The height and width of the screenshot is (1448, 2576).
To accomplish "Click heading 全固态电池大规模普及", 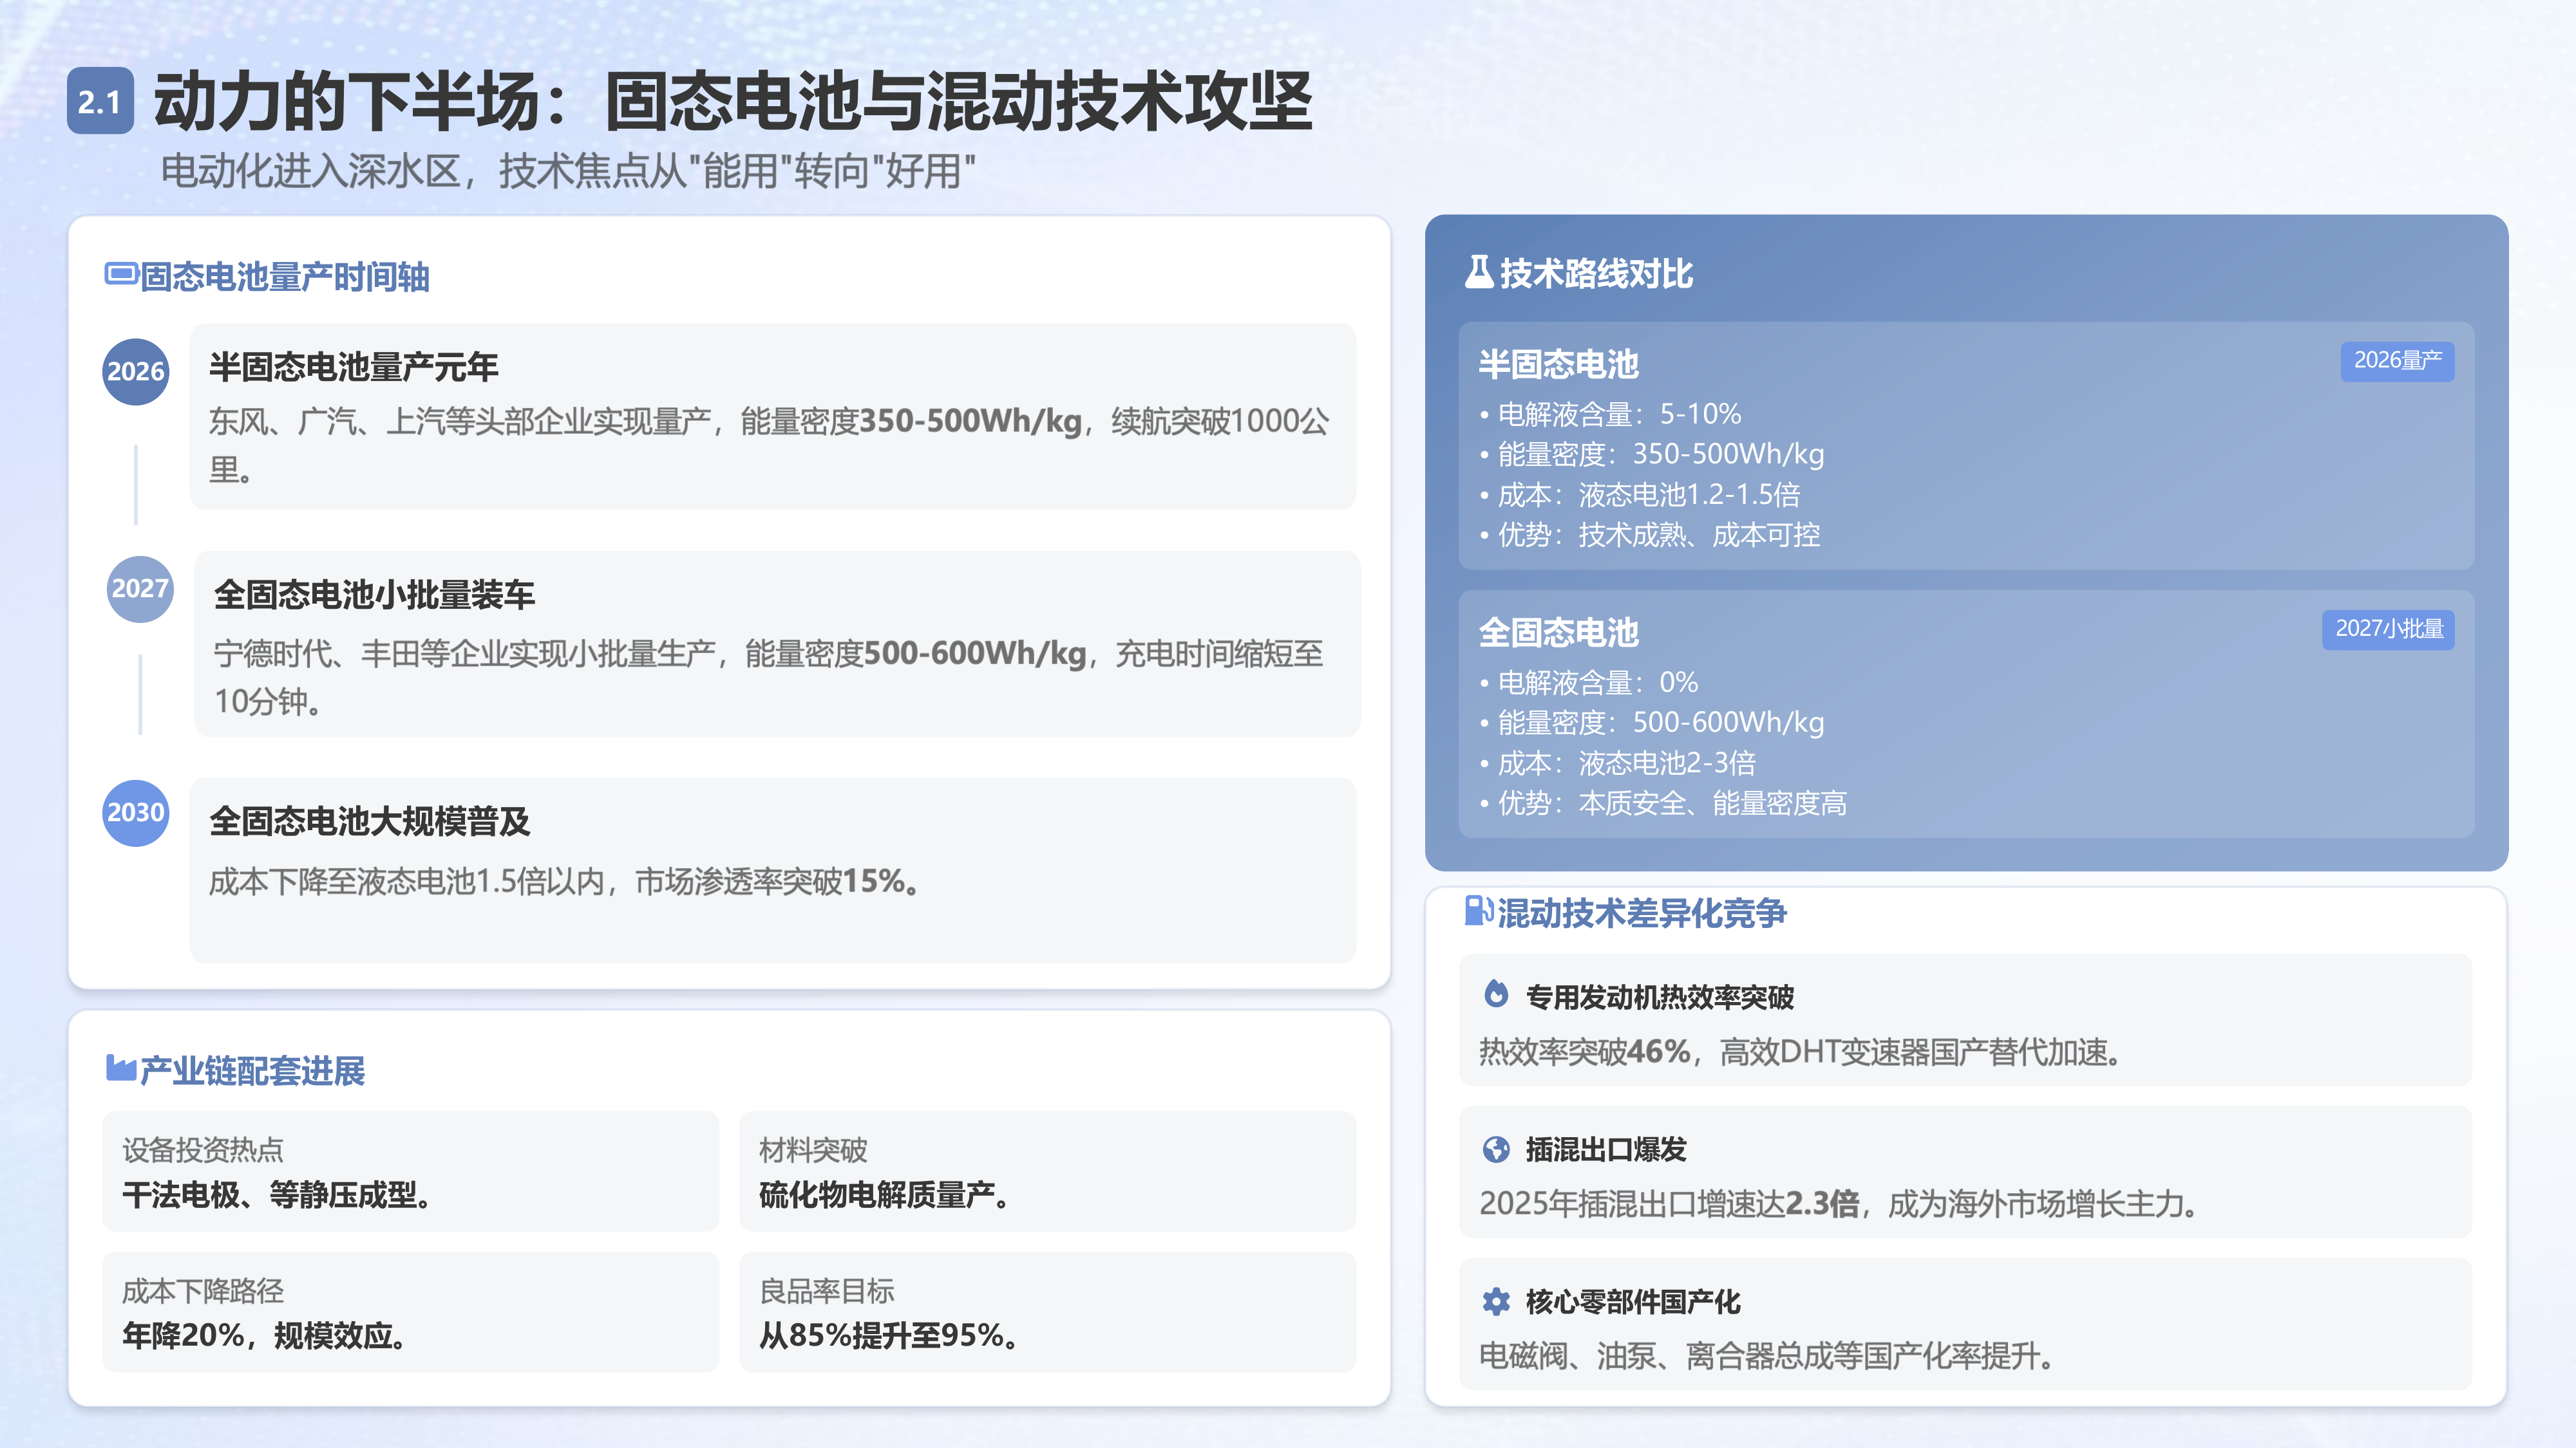I will (x=370, y=821).
